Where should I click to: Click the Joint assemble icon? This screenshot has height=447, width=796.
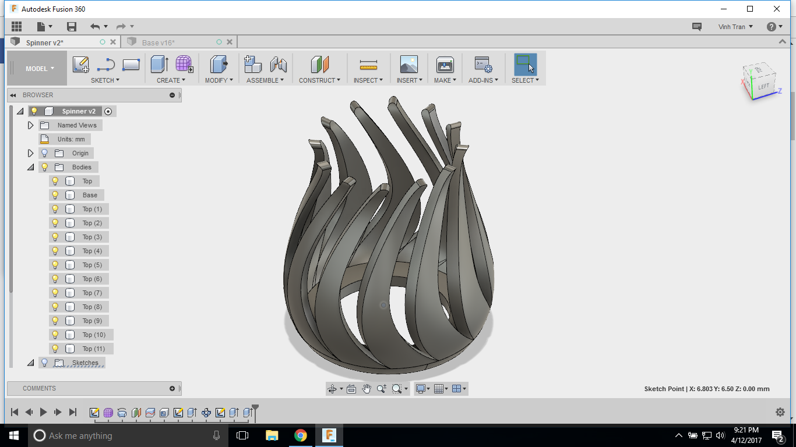click(x=279, y=64)
